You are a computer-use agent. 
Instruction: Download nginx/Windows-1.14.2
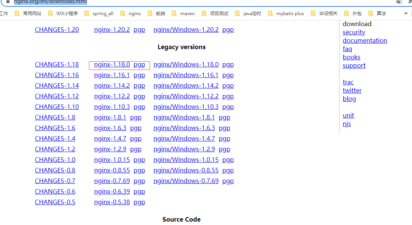point(186,86)
